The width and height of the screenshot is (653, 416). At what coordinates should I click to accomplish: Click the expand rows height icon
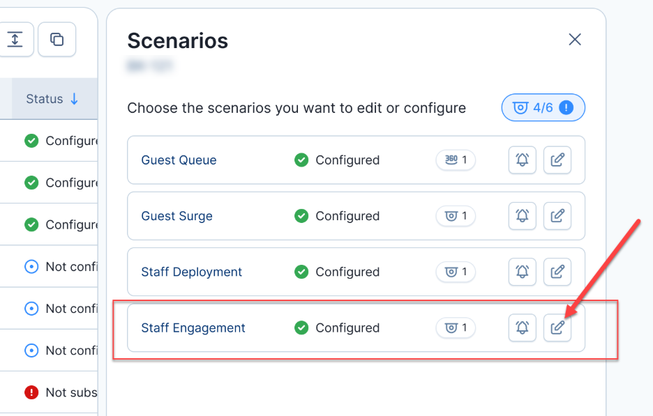(15, 40)
